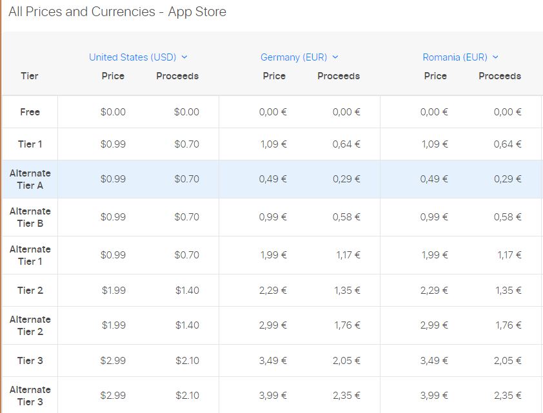Screen dimensions: 543x413
Task: Click Romania proceeds 2,05 € in Tier 3 row
Action: pos(508,361)
